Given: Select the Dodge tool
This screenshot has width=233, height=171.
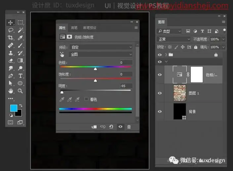Looking at the screenshot, I should click(x=20, y=68).
